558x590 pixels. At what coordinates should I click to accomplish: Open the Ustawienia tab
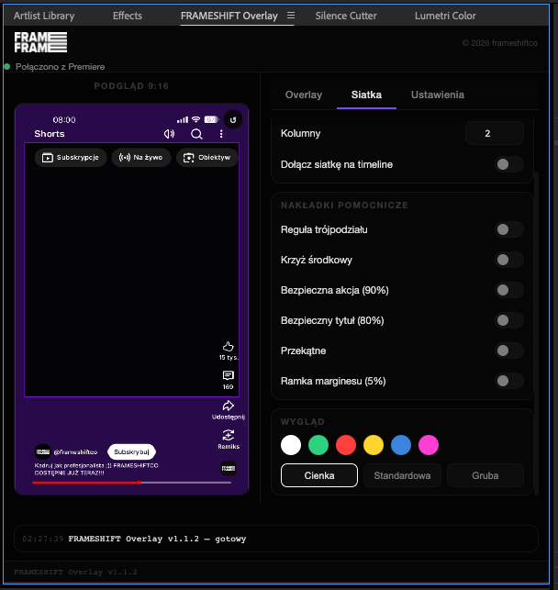pyautogui.click(x=438, y=95)
